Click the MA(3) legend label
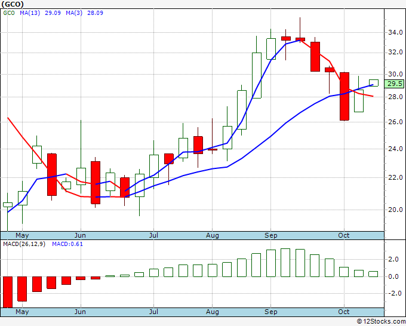406x326 pixels. 74,13
